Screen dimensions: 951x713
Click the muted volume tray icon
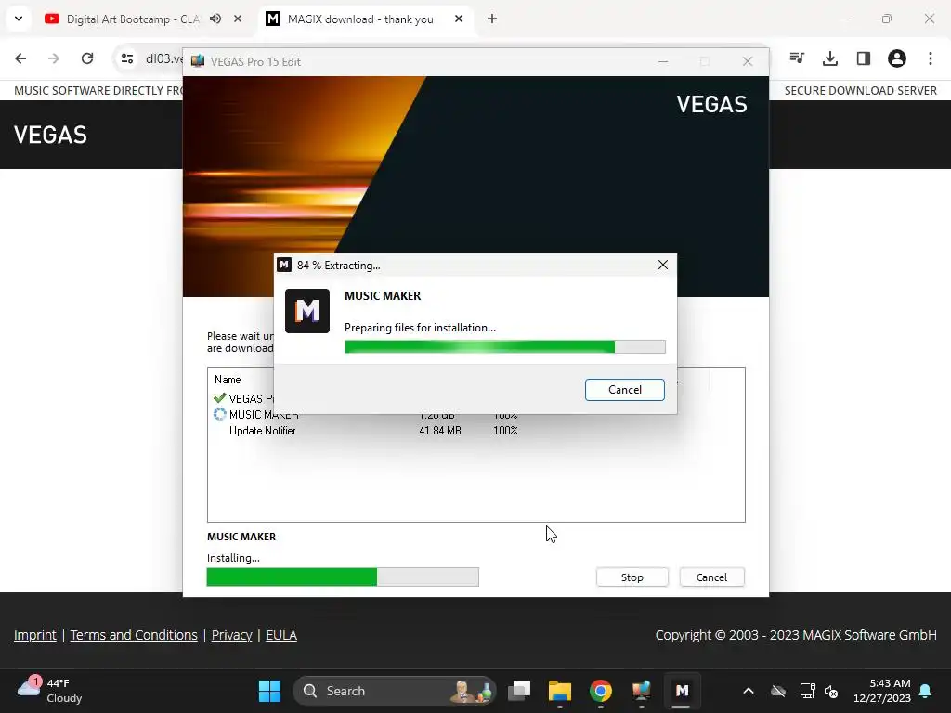point(831,691)
